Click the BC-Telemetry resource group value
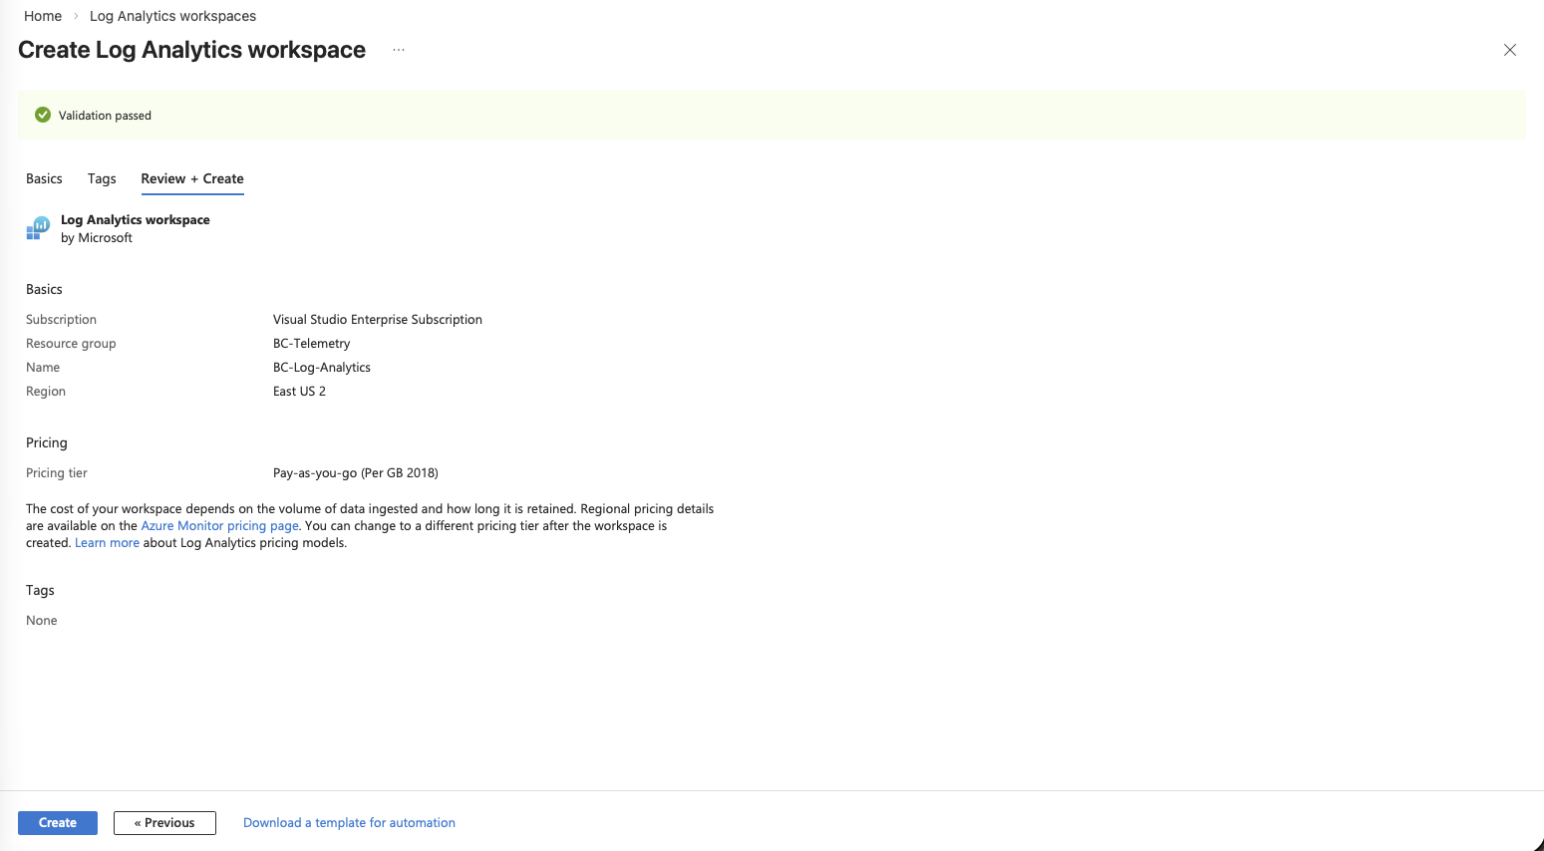 [x=311, y=343]
